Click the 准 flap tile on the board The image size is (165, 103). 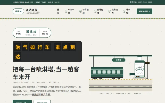coord(58,47)
